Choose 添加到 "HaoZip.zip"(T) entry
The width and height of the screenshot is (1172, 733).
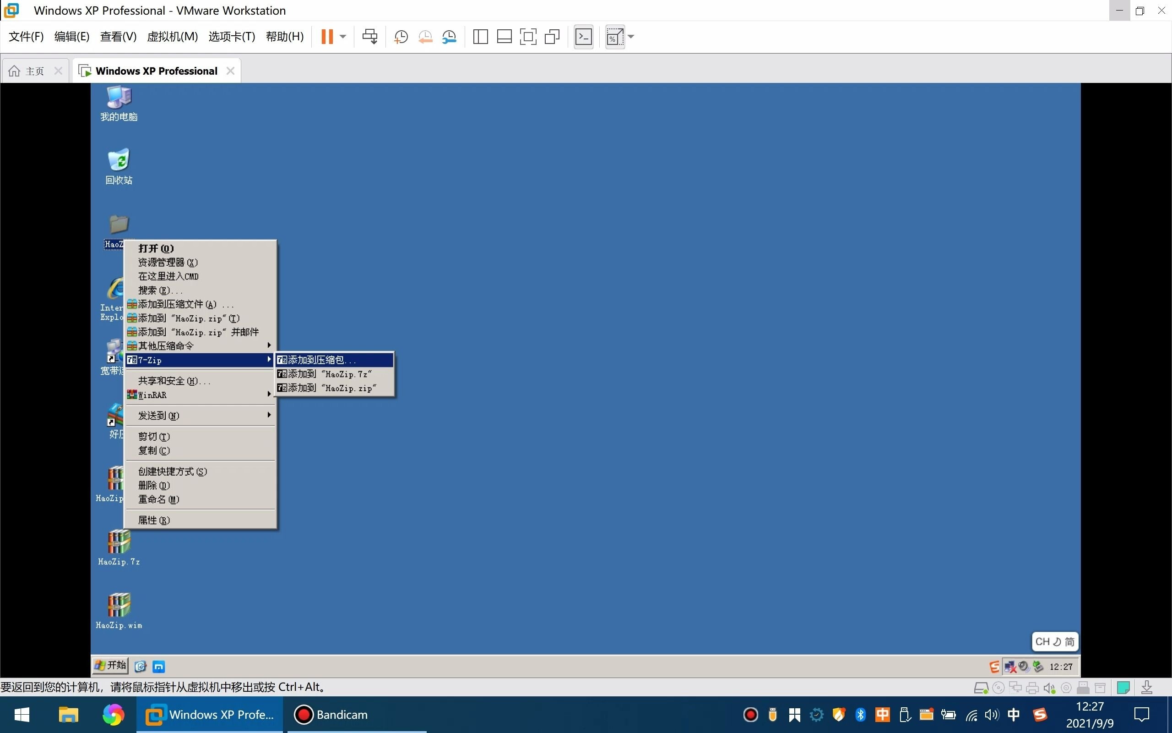201,318
